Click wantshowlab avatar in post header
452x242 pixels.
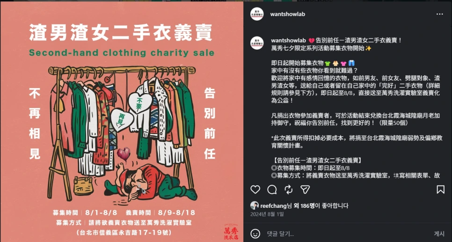coord(257,14)
